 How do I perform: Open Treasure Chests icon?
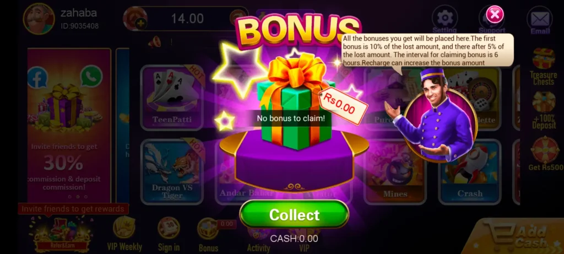[543, 67]
